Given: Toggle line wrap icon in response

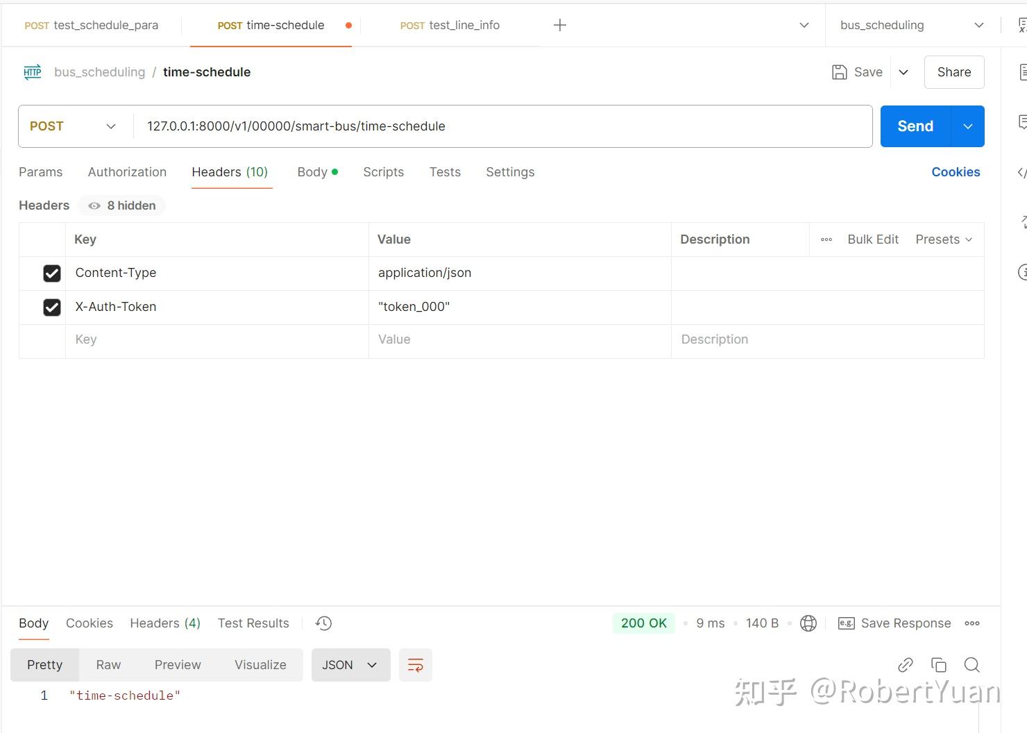Looking at the screenshot, I should point(416,665).
